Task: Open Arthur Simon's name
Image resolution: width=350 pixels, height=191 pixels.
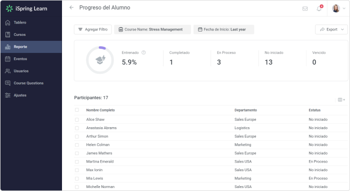Action: (97, 136)
